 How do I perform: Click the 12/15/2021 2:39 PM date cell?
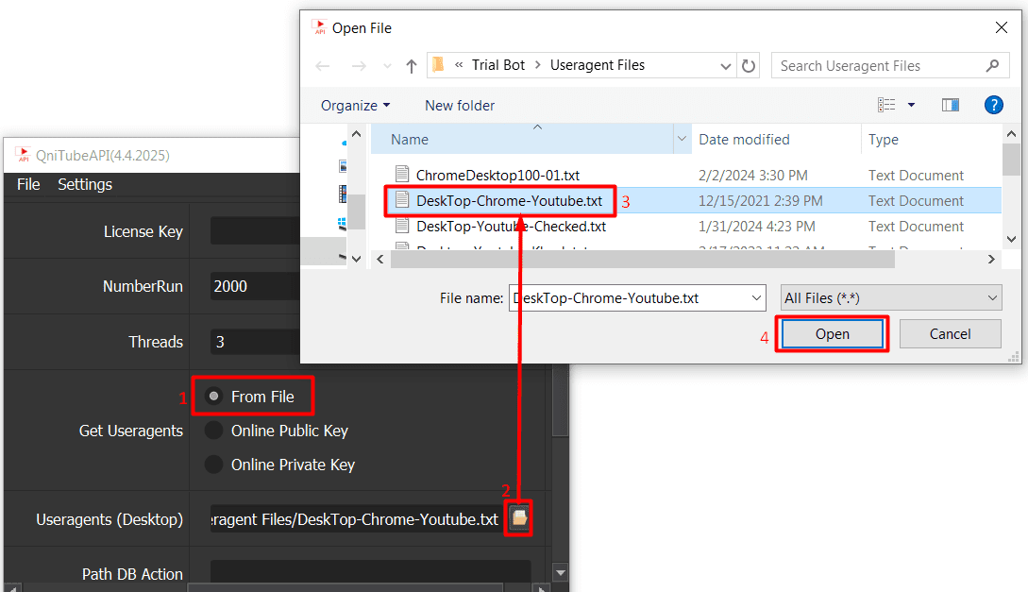pyautogui.click(x=760, y=200)
